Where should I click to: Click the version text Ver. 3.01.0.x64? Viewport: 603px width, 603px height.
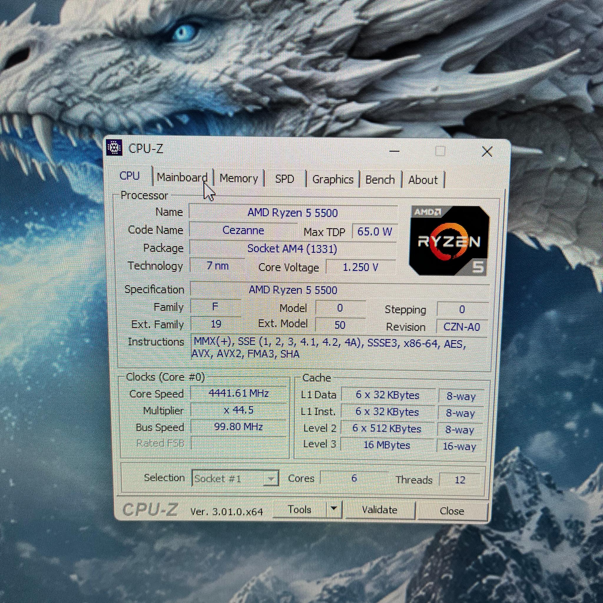click(x=227, y=511)
